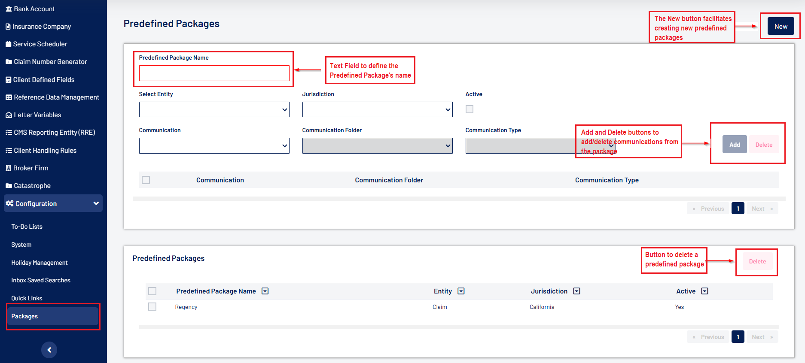Viewport: 805px width, 363px height.
Task: Select the Regency package row checkbox
Action: [x=152, y=307]
